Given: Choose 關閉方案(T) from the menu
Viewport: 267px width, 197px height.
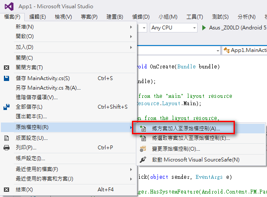Looking at the screenshot, I should (x=30, y=68).
